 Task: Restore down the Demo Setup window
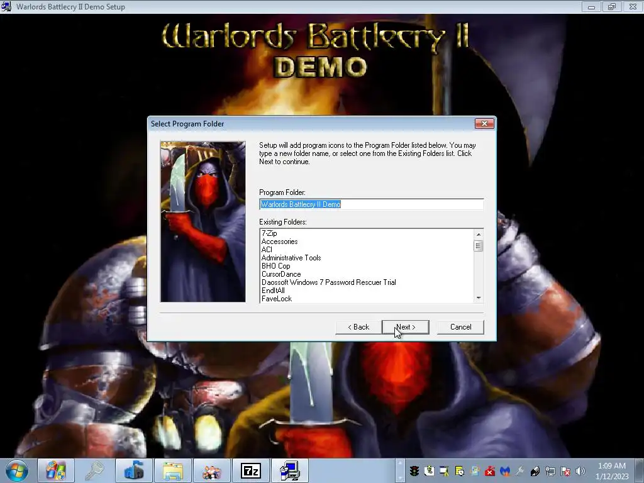(612, 6)
